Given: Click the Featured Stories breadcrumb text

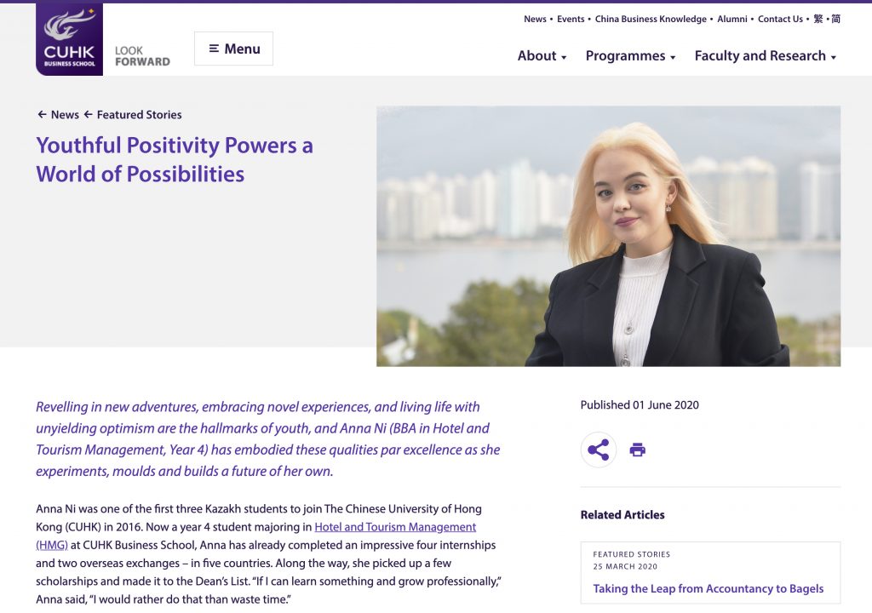Looking at the screenshot, I should tap(141, 114).
